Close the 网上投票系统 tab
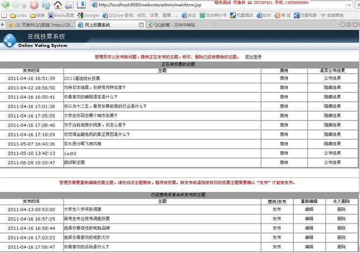 141,25
